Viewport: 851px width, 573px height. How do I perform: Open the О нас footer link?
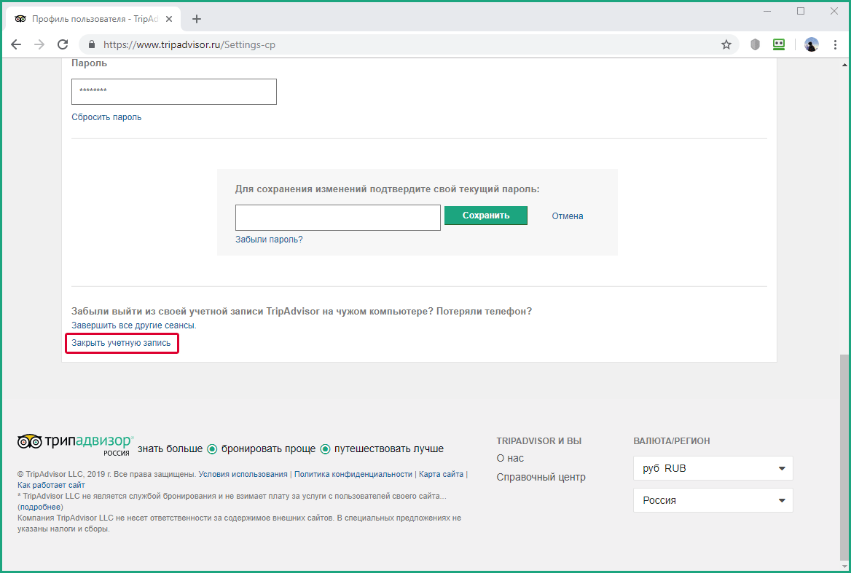[510, 458]
